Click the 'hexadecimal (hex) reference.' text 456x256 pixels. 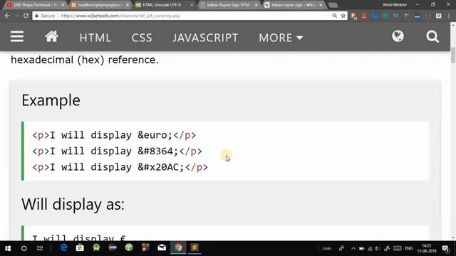(85, 60)
